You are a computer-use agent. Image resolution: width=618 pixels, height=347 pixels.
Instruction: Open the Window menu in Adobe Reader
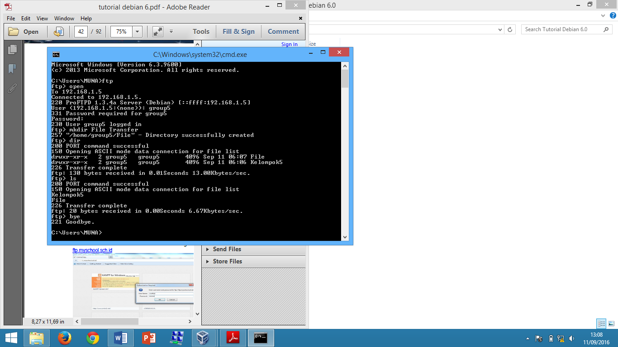pos(64,19)
